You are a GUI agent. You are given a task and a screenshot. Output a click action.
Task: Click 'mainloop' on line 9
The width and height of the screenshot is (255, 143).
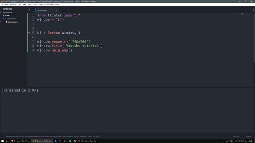tap(60, 50)
